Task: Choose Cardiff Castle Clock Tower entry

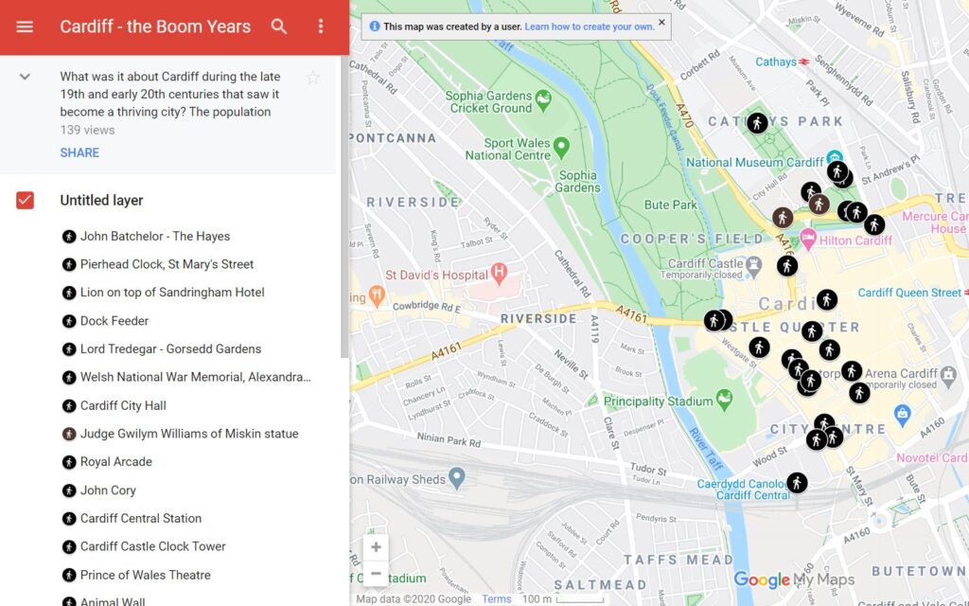Action: click(152, 546)
